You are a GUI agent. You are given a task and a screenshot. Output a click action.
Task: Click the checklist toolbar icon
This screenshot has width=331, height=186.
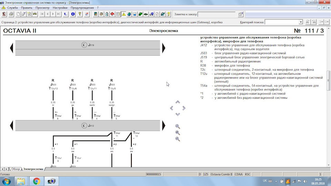(157, 14)
